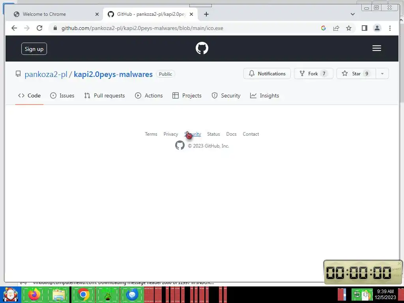404x303 pixels.
Task: Click the GitHub Octocat logo in header
Action: coord(202,48)
